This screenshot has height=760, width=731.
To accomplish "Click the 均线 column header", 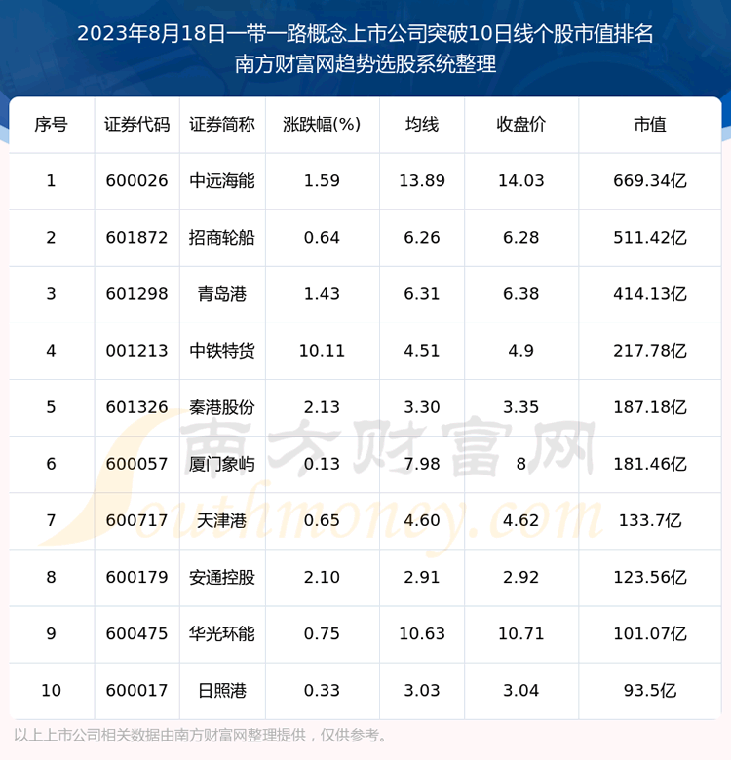I will [x=422, y=125].
